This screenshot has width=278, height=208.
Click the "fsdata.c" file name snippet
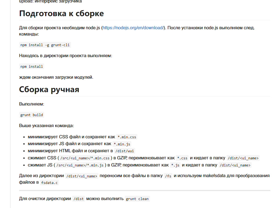(49, 183)
